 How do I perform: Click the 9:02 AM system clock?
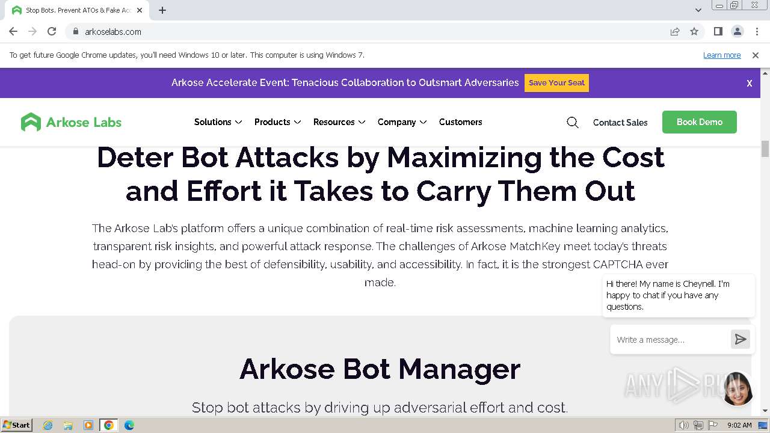[x=739, y=425]
